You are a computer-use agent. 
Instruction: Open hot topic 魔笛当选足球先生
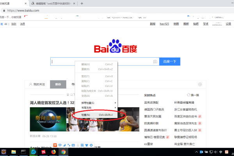click(186, 123)
